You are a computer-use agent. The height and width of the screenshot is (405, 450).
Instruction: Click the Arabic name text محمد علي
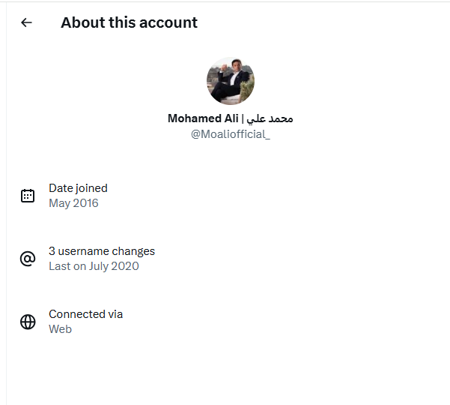270,118
